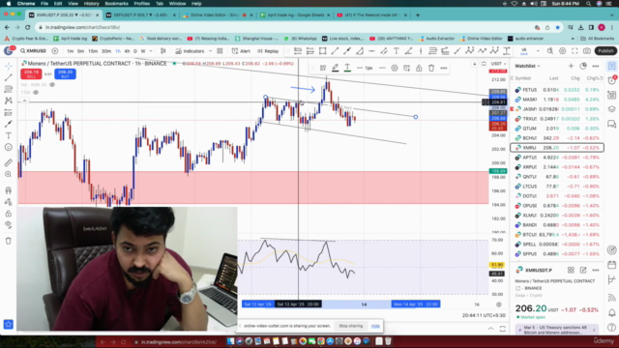
Task: Select the 1m timeframe
Action: [x=70, y=51]
